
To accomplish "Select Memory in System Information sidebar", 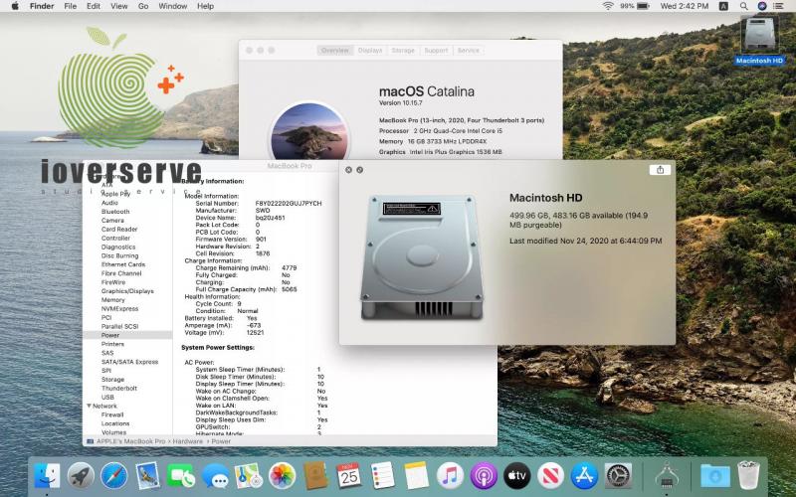I will click(112, 300).
